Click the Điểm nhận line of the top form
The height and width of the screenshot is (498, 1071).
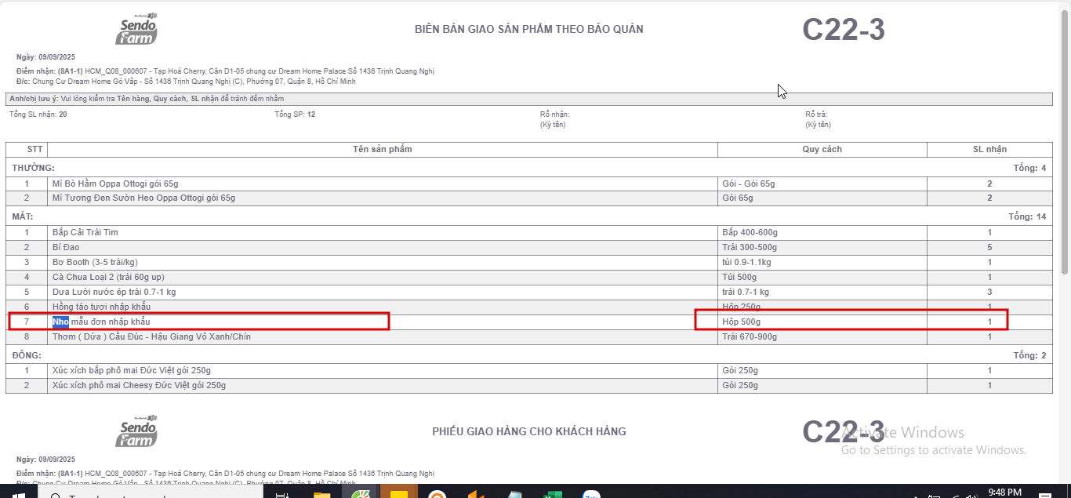225,71
